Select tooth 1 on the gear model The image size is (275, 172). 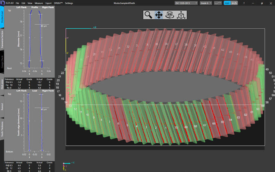pos(166,128)
